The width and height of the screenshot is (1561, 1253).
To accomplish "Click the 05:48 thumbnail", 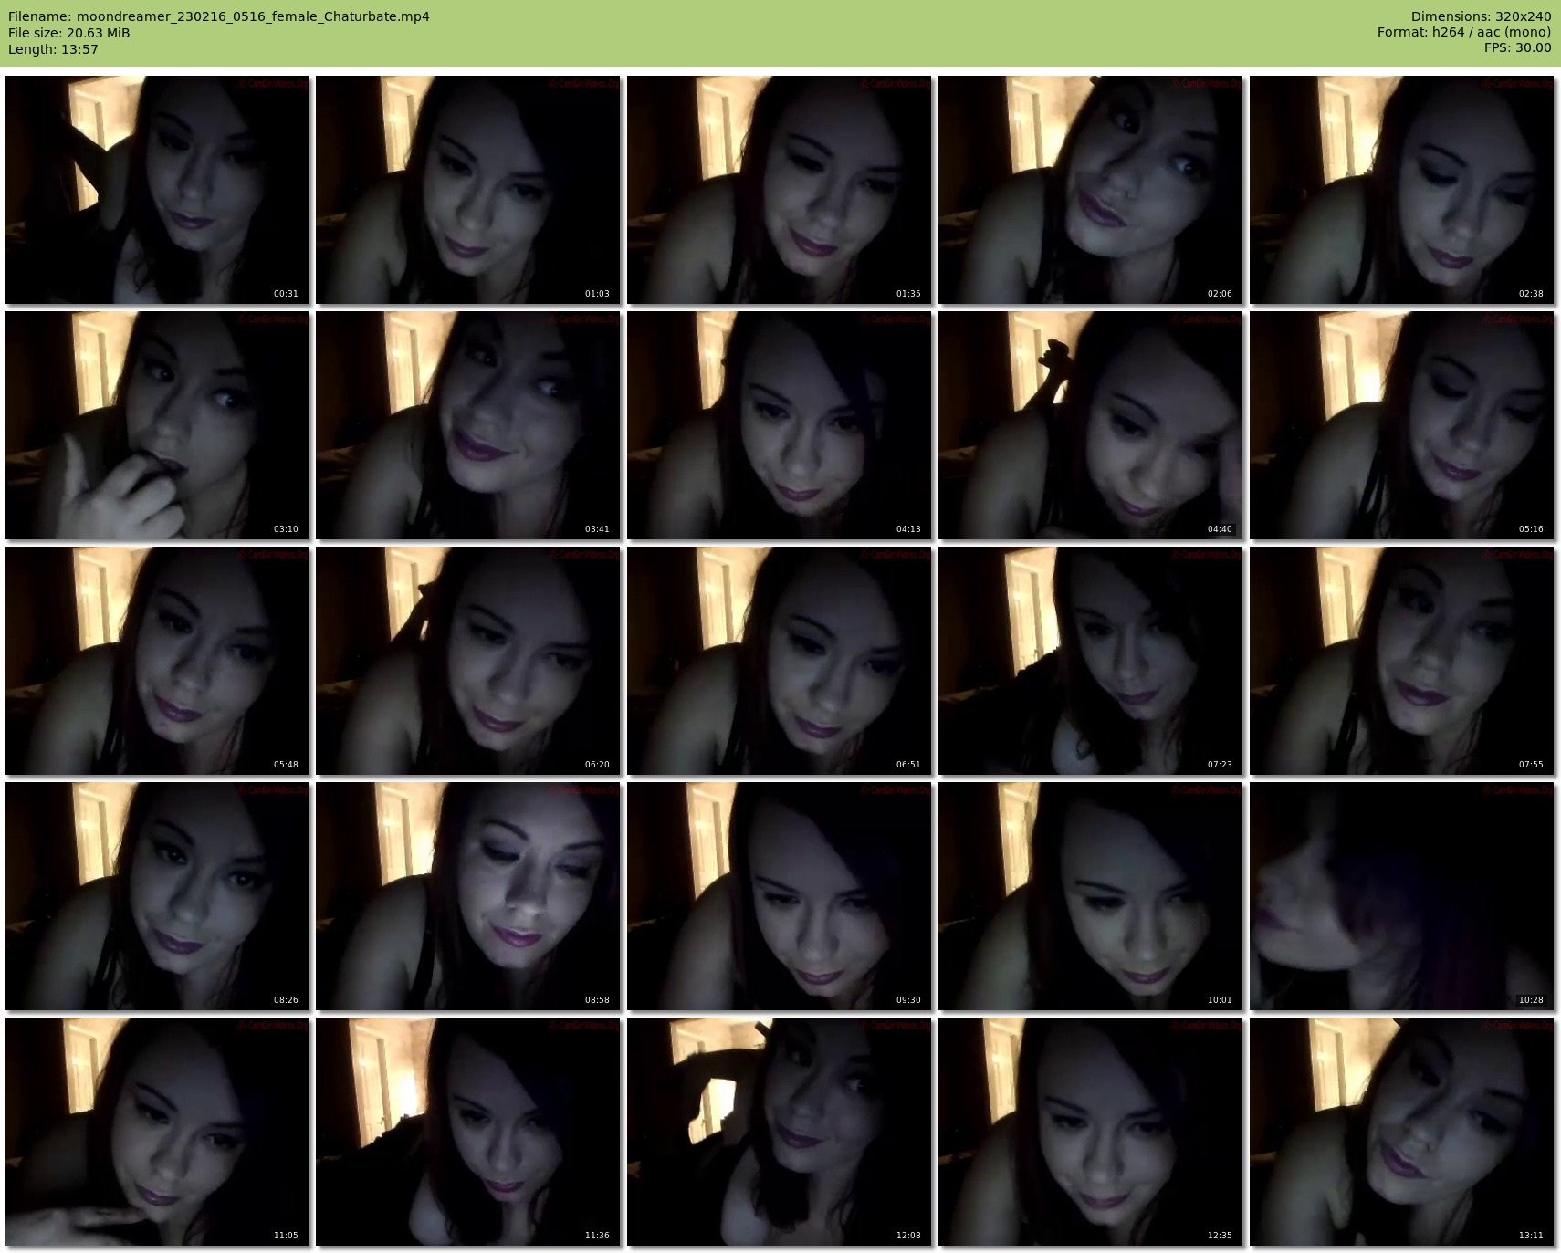I will pyautogui.click(x=157, y=661).
